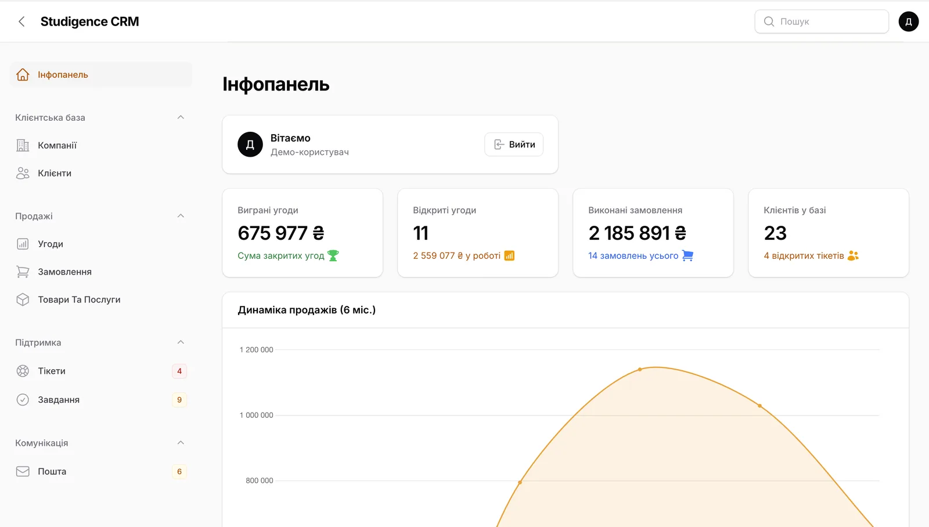Click the 1 200 000 axis label
Screen dimensions: 929x527
(x=256, y=350)
